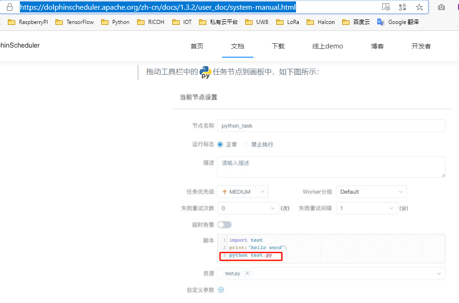Screen dimensions: 459x303
Task: Open the RICOH bookmark folder
Action: pyautogui.click(x=151, y=22)
